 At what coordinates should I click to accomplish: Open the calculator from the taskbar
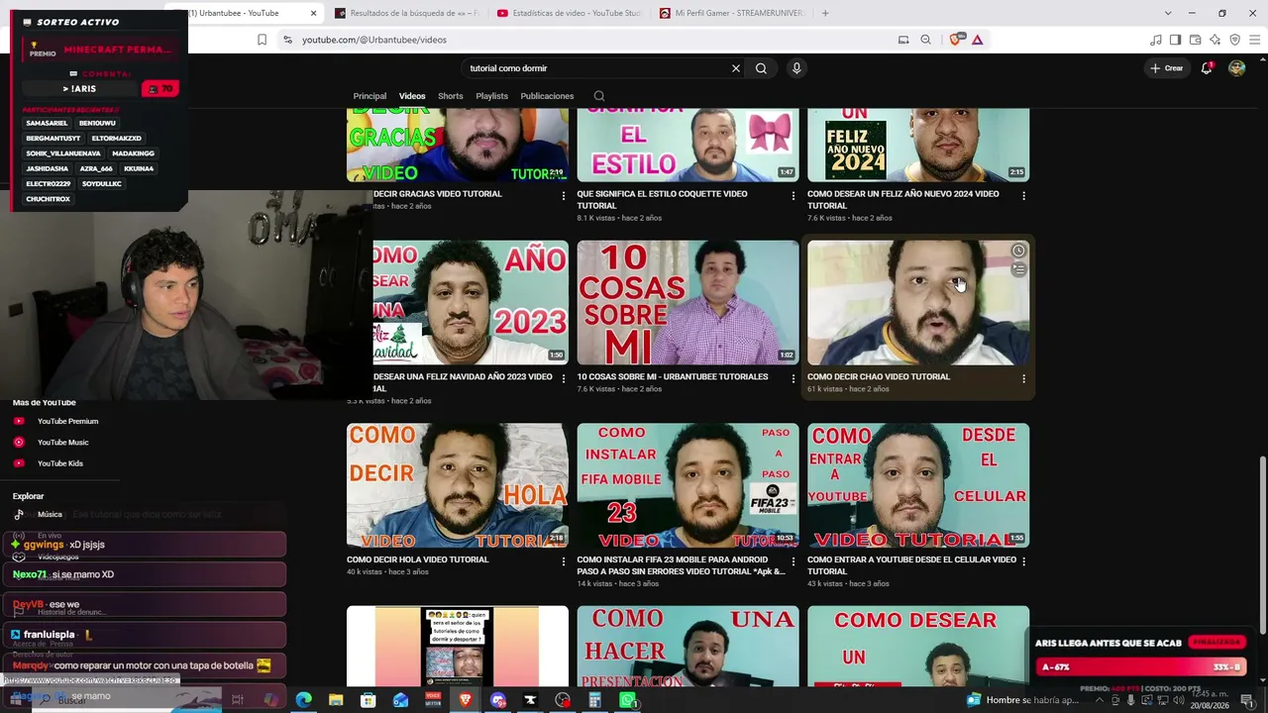click(595, 700)
